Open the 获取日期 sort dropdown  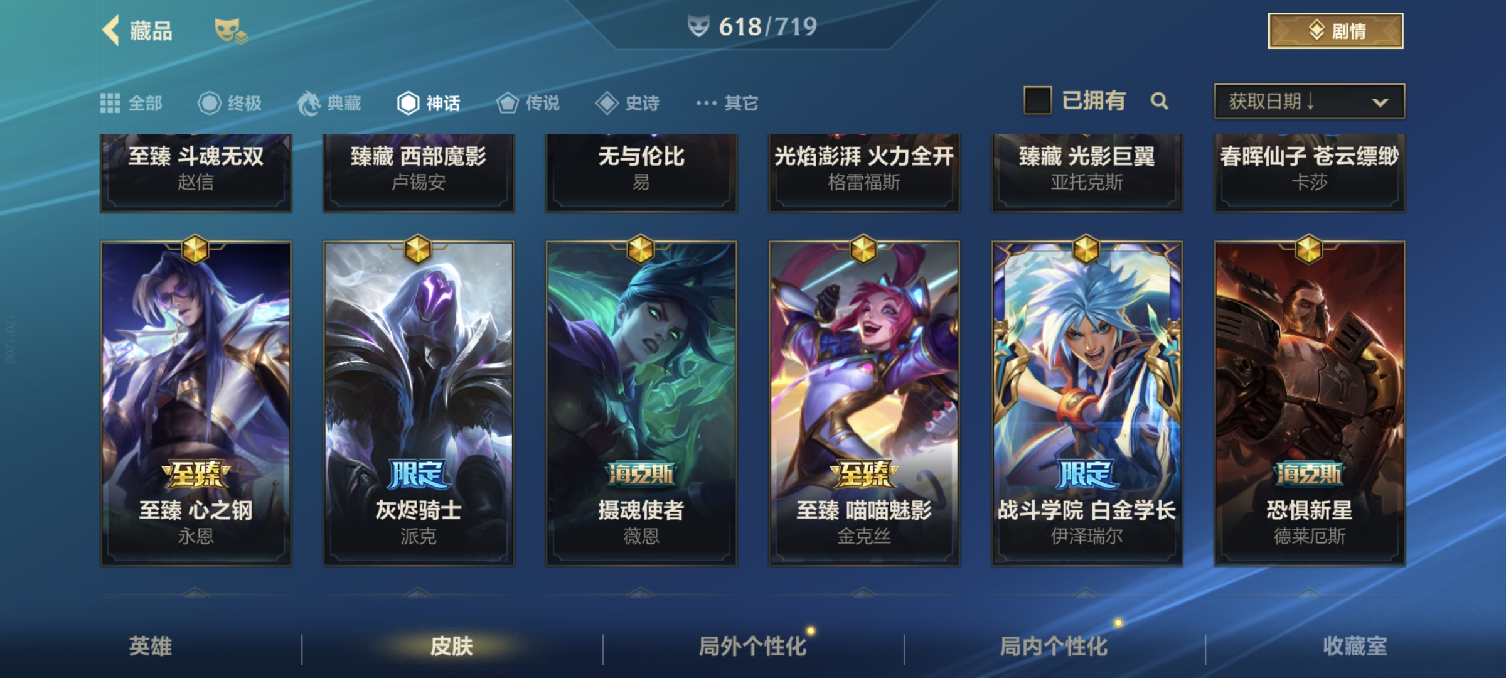click(x=1310, y=101)
